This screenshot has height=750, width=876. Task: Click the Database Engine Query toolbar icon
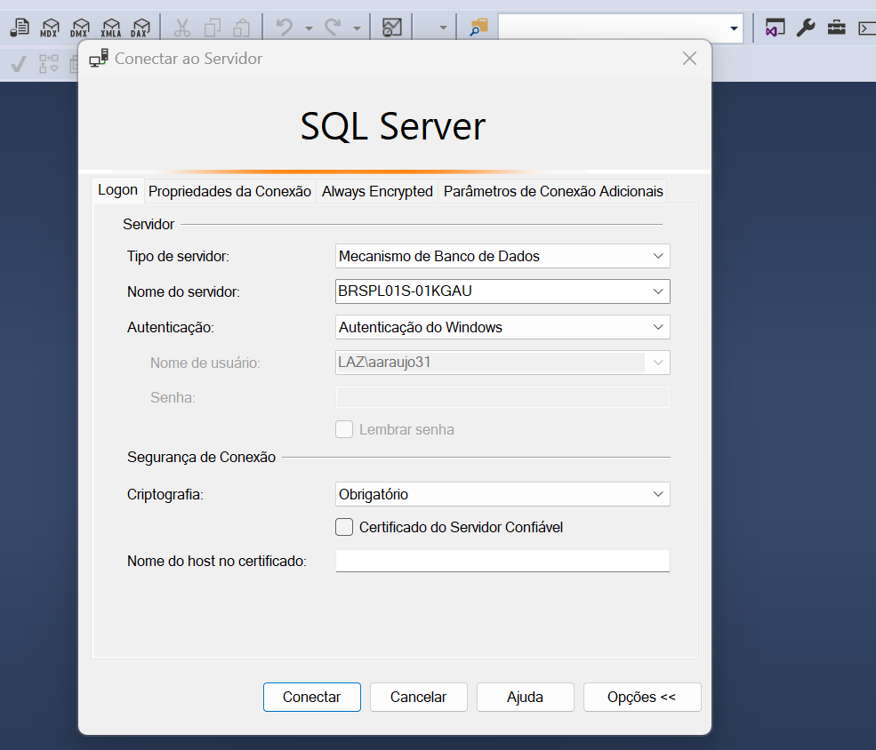(x=20, y=28)
